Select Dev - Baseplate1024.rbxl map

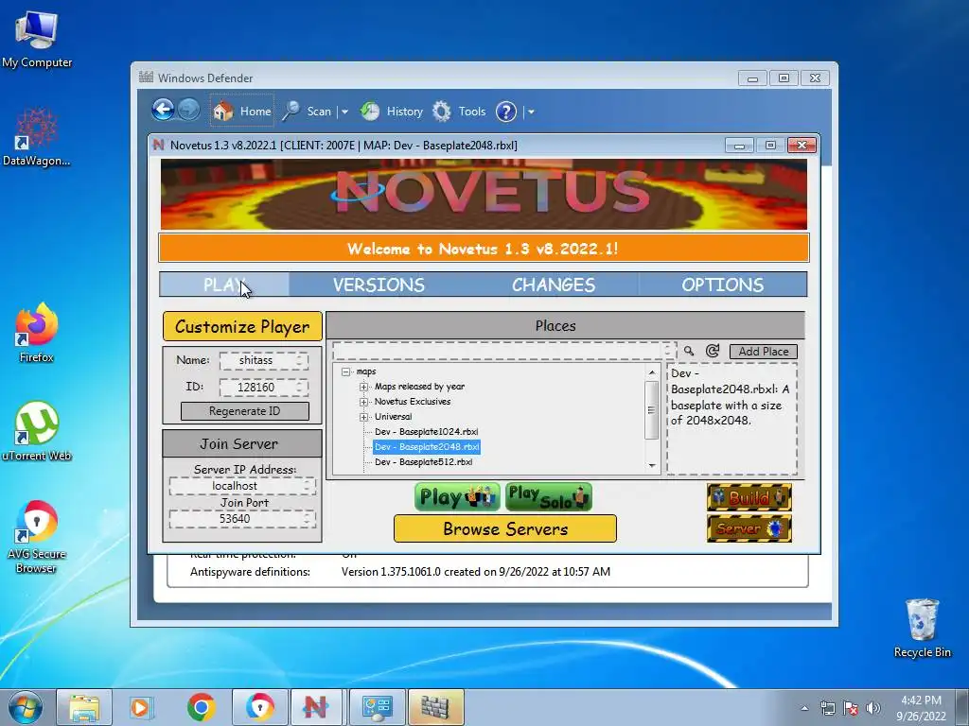click(x=427, y=431)
